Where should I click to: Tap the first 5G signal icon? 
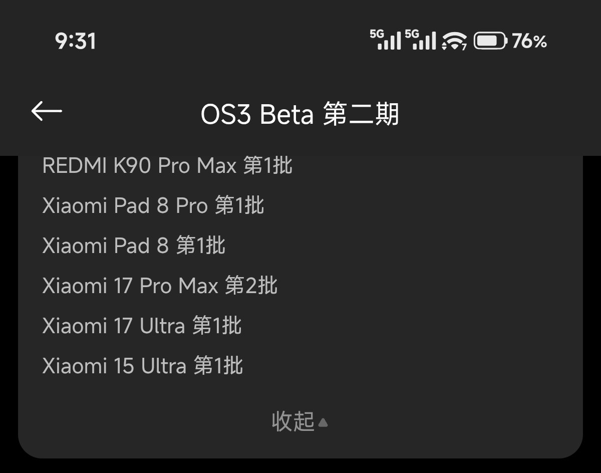(x=385, y=41)
